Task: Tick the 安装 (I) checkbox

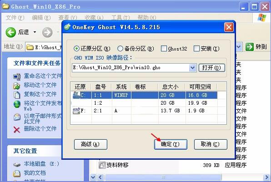Action: (196, 49)
